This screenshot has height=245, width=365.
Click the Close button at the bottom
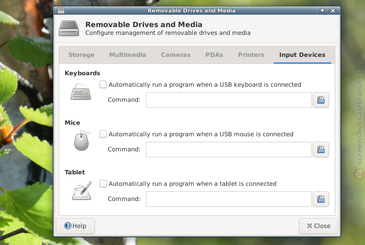[x=318, y=226]
